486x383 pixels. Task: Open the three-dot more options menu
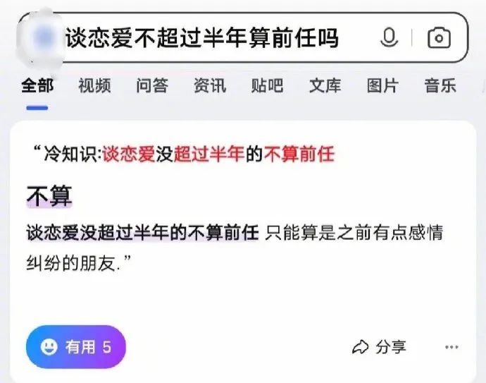(x=451, y=347)
